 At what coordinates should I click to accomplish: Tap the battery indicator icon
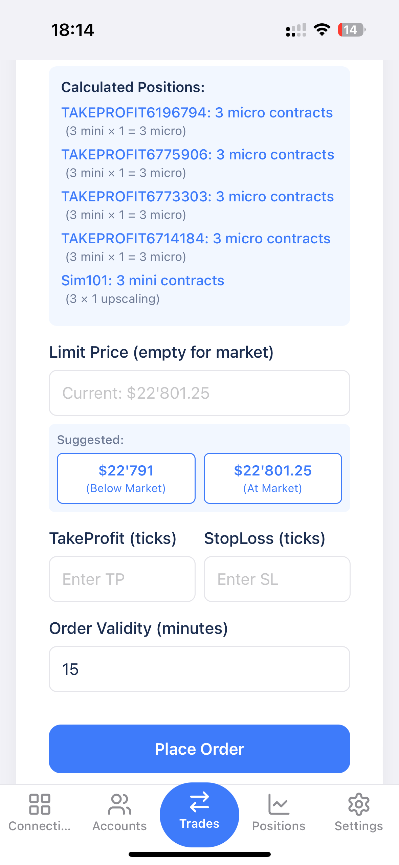click(x=352, y=30)
